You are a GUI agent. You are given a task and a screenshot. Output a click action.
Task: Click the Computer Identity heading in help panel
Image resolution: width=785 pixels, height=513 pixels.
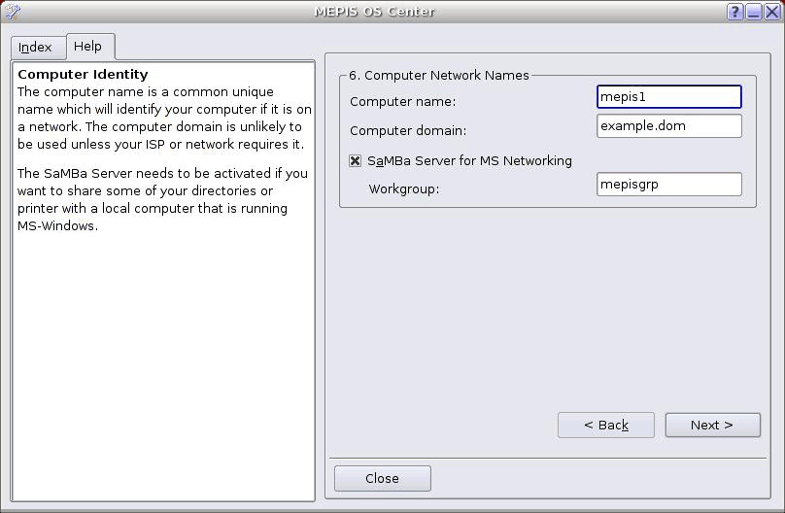click(x=83, y=75)
